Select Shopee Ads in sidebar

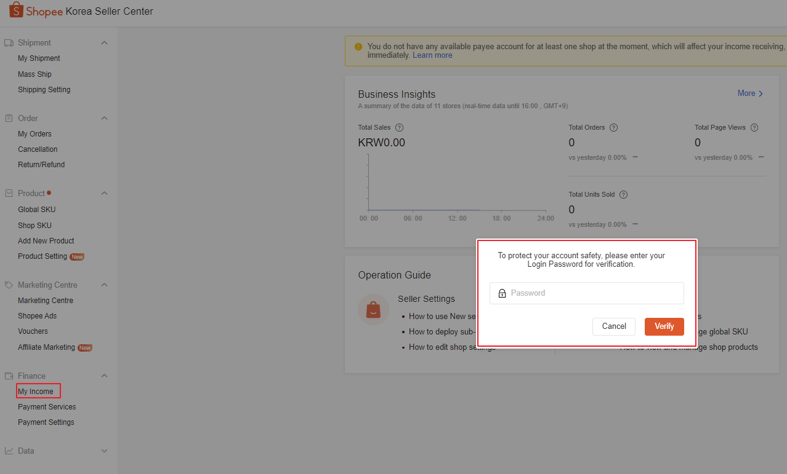[x=37, y=316]
